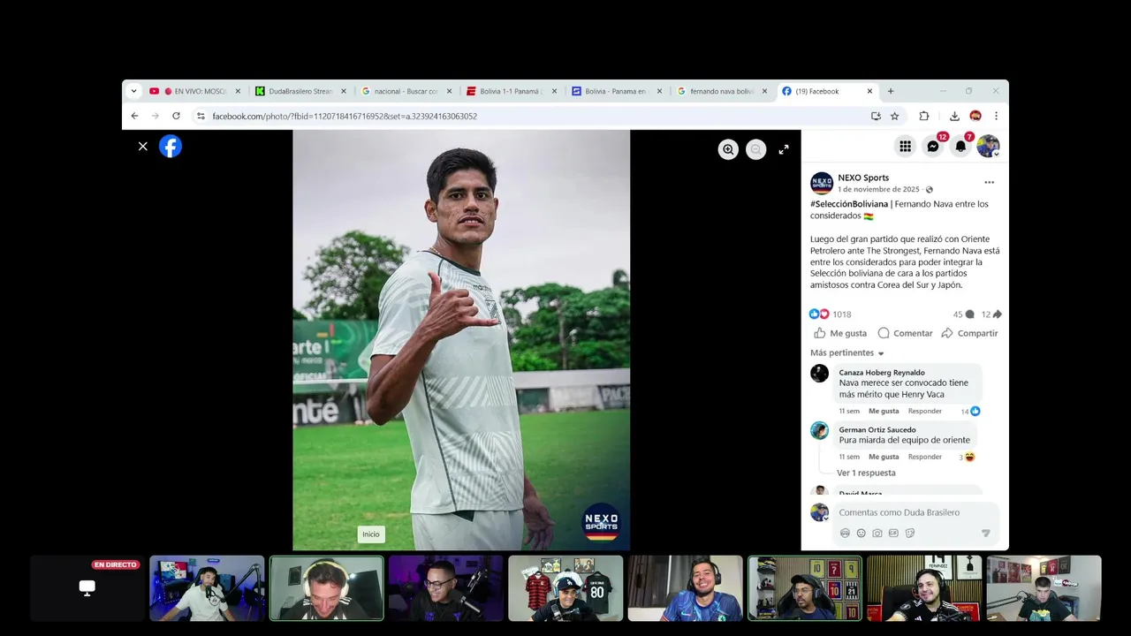
Task: Close the photo viewer with the X icon
Action: click(x=143, y=147)
